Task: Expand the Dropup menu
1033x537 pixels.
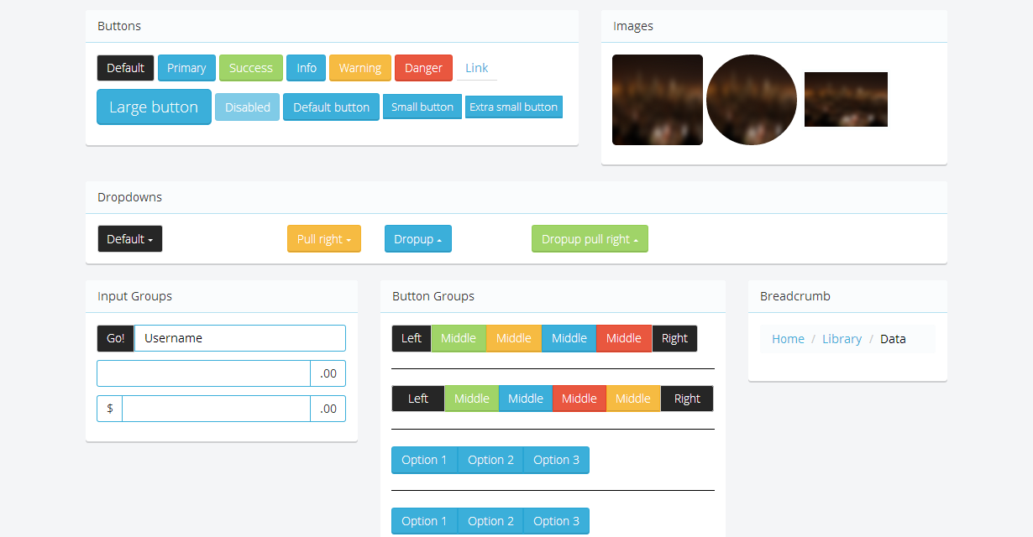Action: (417, 238)
